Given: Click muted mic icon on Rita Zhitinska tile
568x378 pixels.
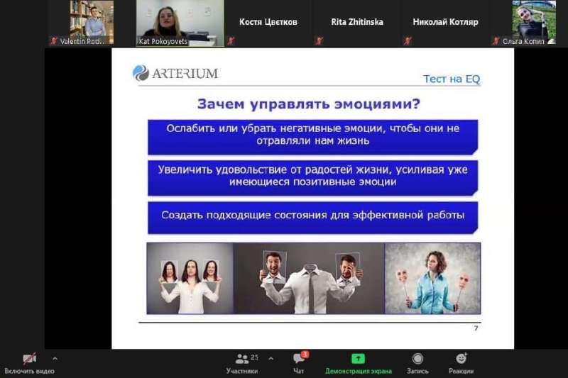Looking at the screenshot, I should click(x=319, y=41).
